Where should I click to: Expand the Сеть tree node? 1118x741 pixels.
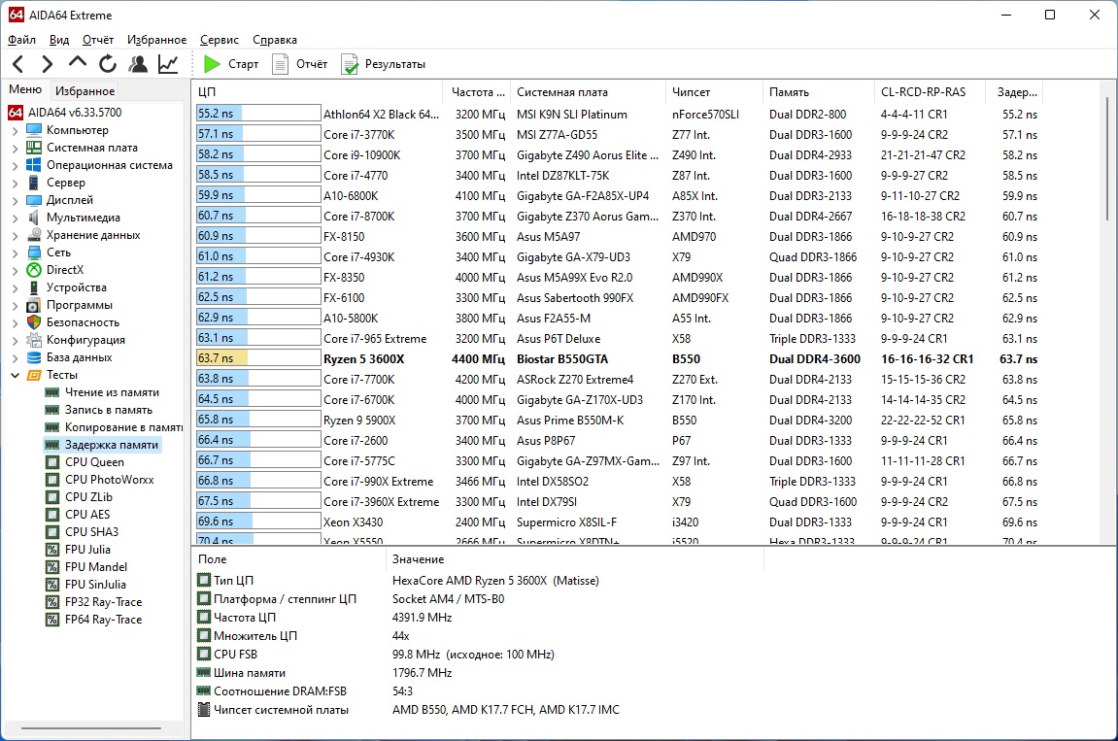[x=15, y=253]
